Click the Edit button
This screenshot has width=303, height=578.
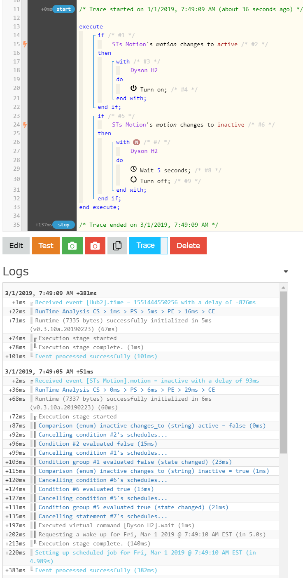(x=16, y=246)
